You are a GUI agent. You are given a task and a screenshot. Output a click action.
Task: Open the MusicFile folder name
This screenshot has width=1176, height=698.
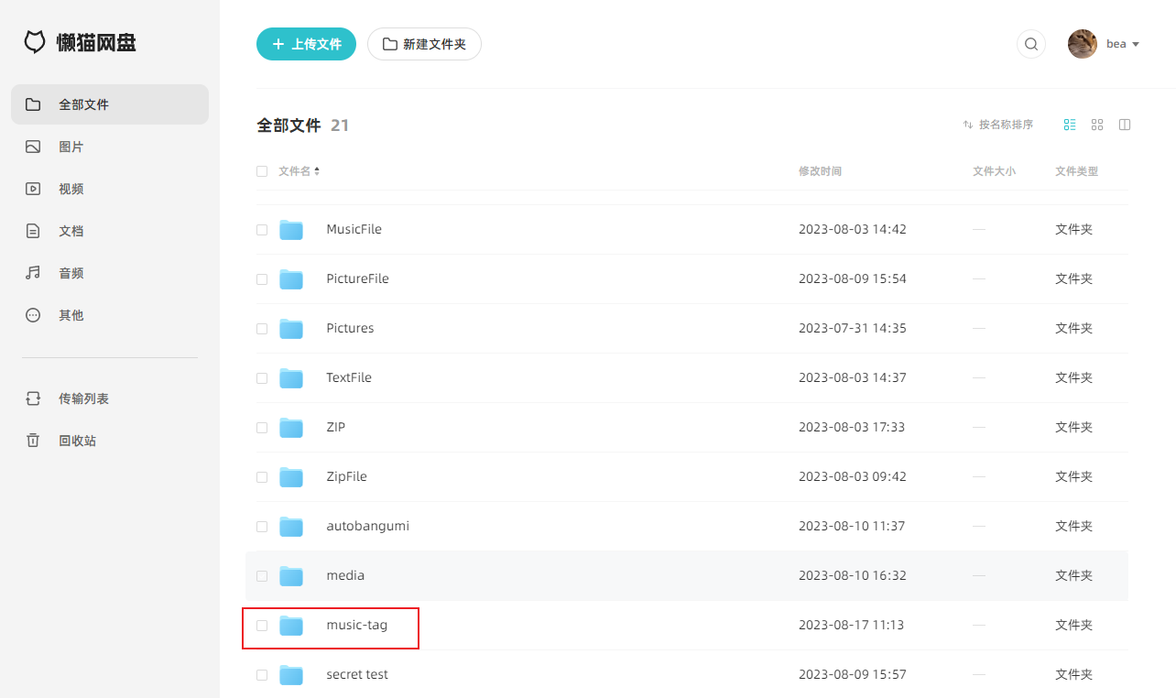(x=354, y=230)
